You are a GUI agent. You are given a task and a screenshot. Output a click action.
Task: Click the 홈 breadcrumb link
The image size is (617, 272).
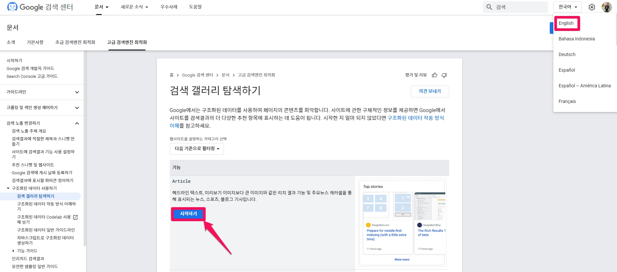[171, 75]
